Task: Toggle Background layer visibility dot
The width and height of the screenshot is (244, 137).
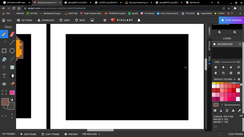Action: click(215, 44)
